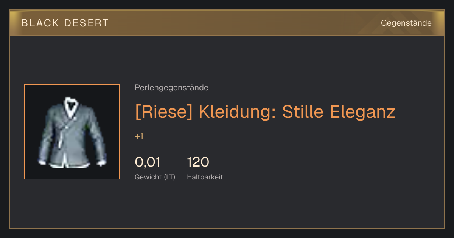This screenshot has height=238, width=454.
Task: Click the grey jacket item icon
Action: click(x=72, y=132)
